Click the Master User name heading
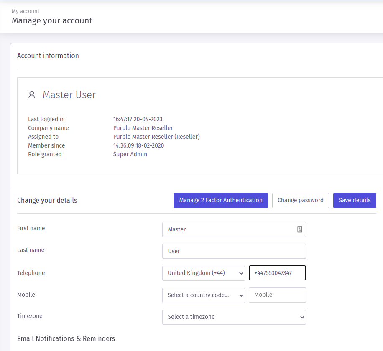The image size is (383, 351). point(69,95)
